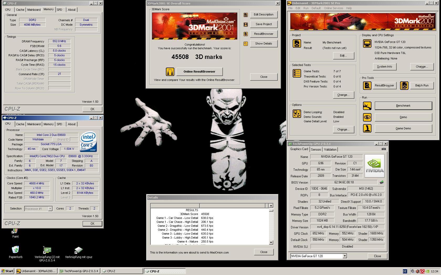Click the NVIDIA tray icon
Screen dimensions: 441x275
[427, 271]
